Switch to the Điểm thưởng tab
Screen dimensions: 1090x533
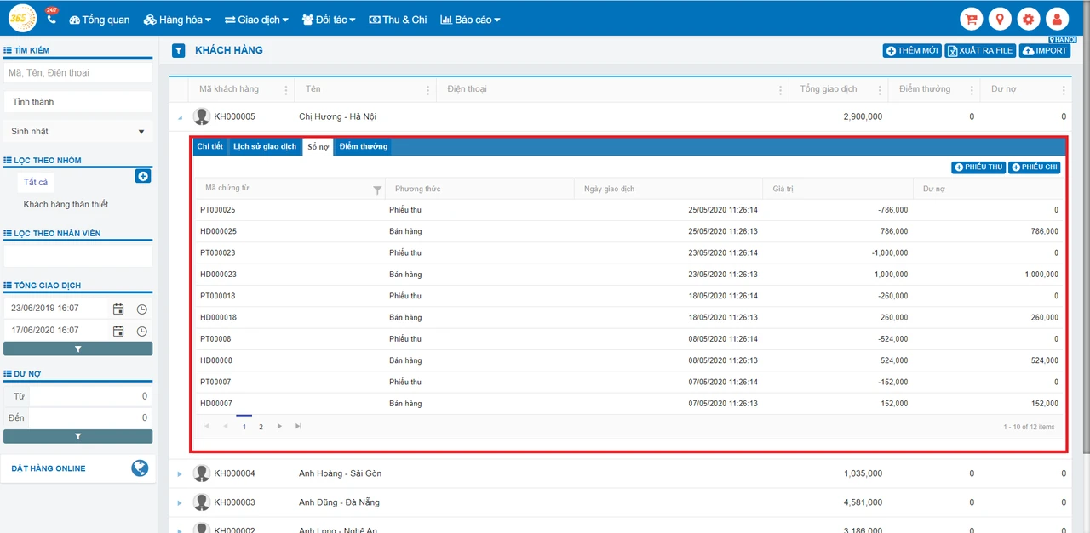point(363,146)
